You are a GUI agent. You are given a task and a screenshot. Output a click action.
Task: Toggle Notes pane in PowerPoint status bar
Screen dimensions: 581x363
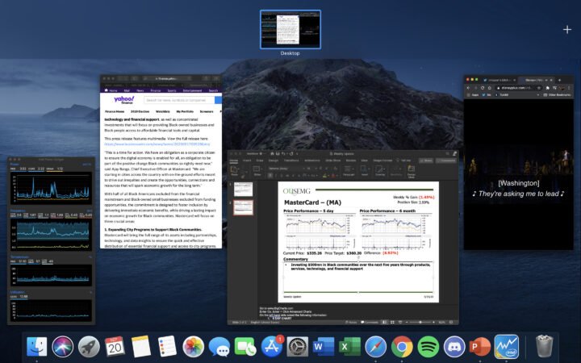click(x=350, y=322)
